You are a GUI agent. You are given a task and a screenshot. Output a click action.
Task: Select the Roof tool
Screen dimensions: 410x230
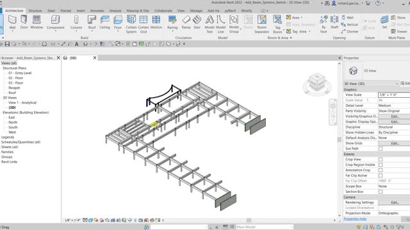[92, 23]
